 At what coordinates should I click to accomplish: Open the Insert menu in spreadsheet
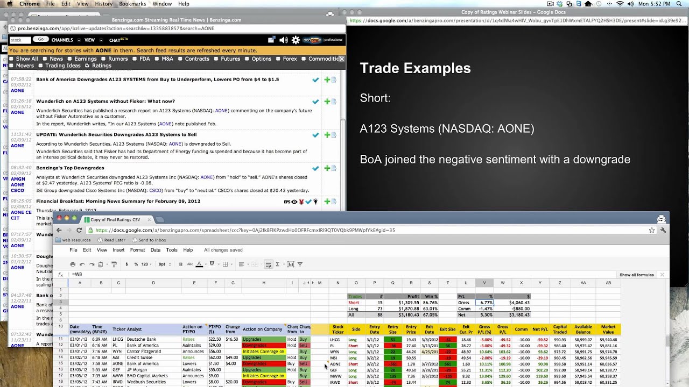[x=118, y=250]
